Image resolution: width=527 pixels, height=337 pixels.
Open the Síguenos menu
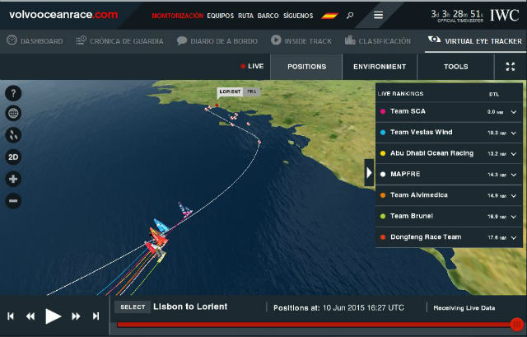(x=298, y=16)
